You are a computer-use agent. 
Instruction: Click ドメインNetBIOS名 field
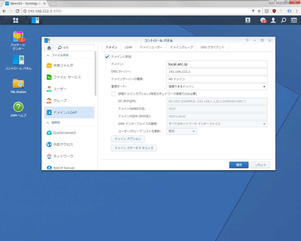coord(217,109)
